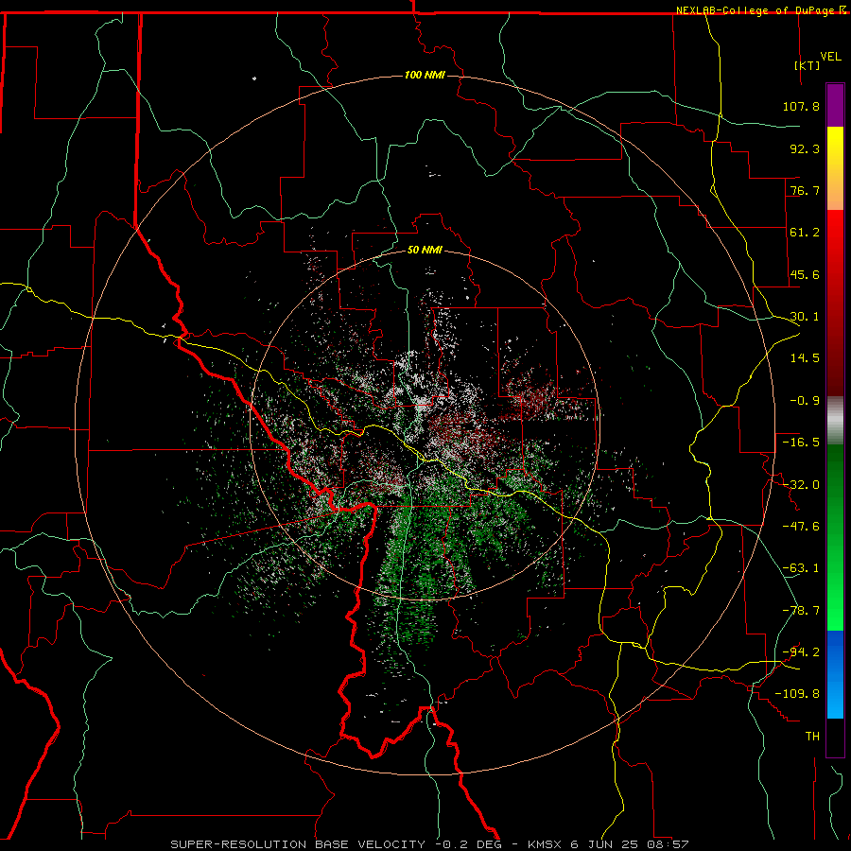Click the 61.2 legend value
Viewport: 851px width, 851px height.
pyautogui.click(x=805, y=233)
